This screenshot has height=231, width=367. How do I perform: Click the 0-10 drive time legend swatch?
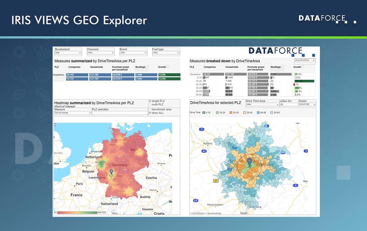(204, 113)
